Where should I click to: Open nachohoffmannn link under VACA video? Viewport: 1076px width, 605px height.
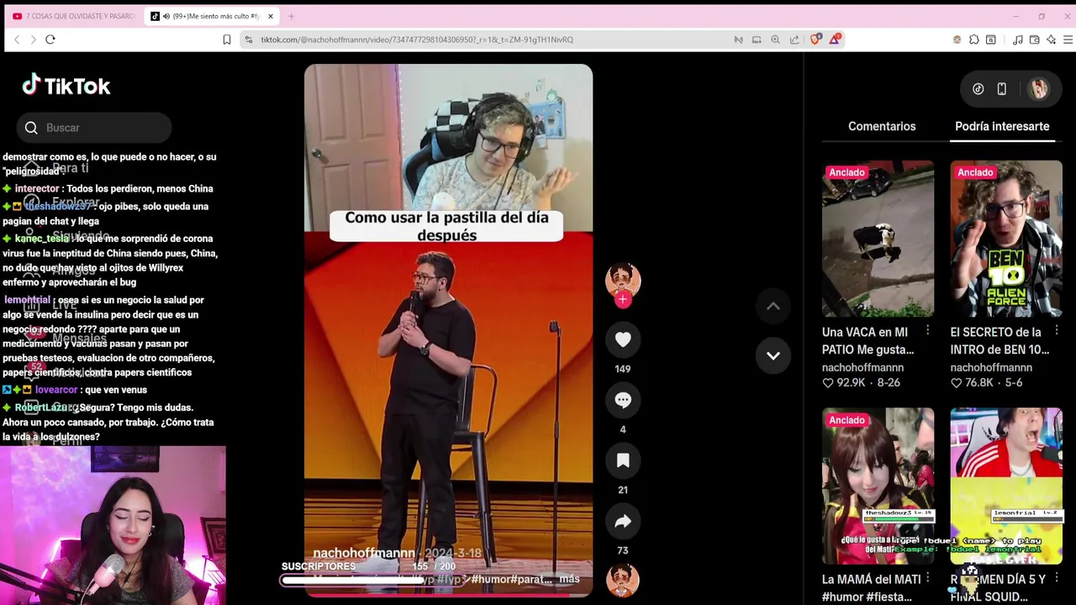coord(862,367)
